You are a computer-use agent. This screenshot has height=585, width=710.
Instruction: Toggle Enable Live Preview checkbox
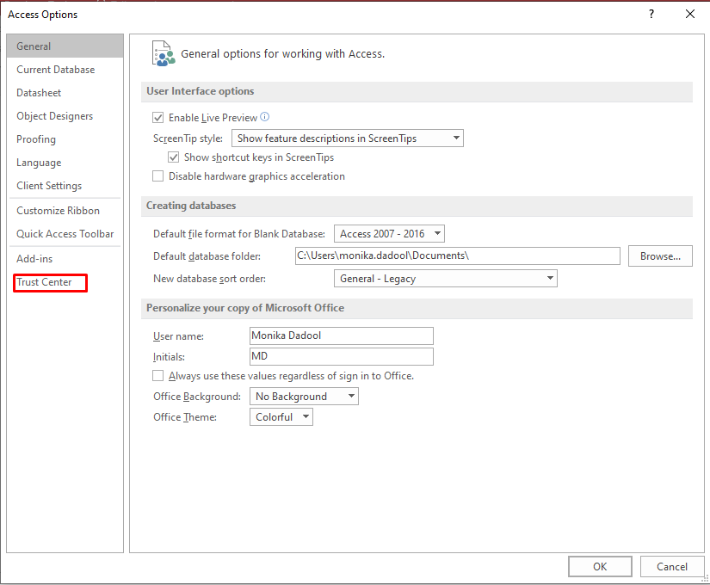pos(157,118)
